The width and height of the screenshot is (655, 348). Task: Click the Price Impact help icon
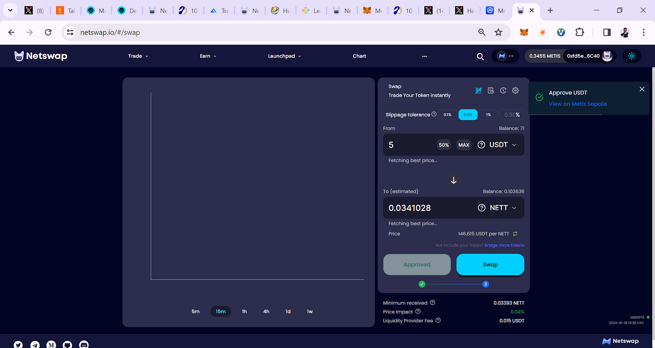click(418, 312)
